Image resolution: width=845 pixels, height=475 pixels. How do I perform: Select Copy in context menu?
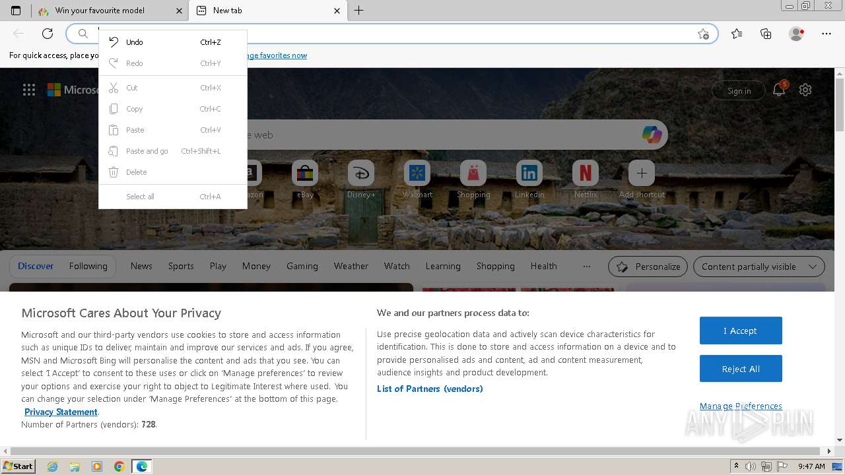coord(173,109)
